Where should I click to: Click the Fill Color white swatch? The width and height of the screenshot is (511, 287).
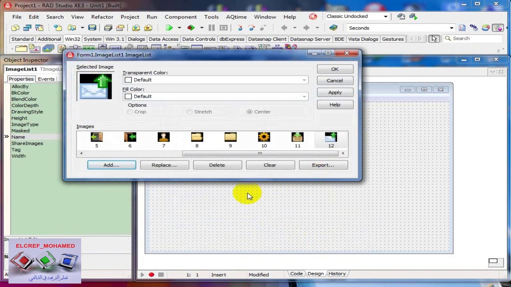[x=128, y=96]
